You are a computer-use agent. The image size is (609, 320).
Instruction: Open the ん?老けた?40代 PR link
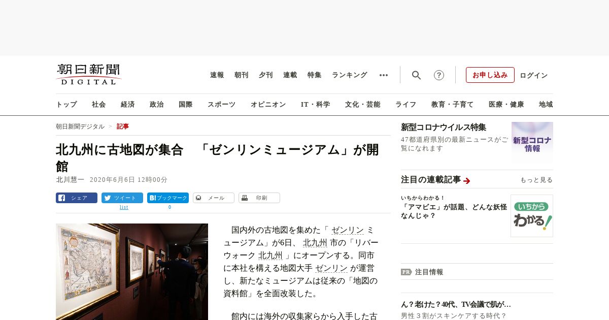pos(456,304)
